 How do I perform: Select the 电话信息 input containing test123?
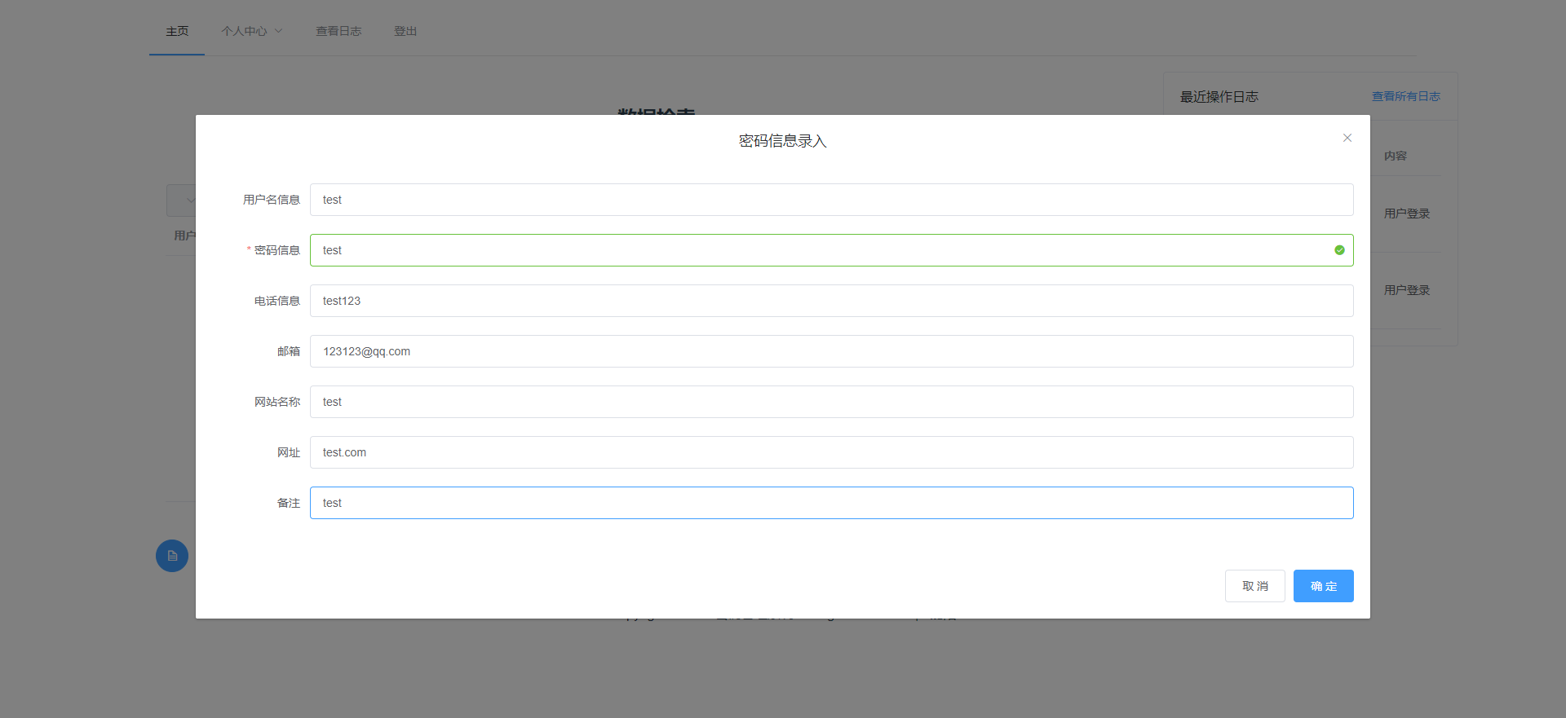831,301
